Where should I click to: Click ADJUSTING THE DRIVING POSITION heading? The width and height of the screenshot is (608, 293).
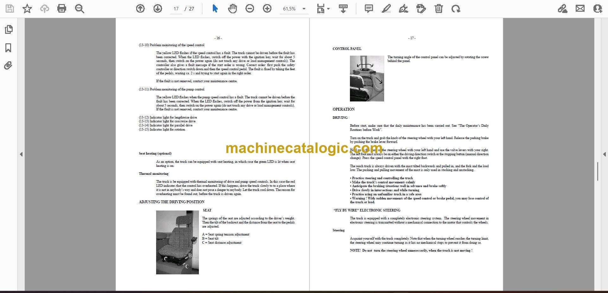tap(172, 202)
